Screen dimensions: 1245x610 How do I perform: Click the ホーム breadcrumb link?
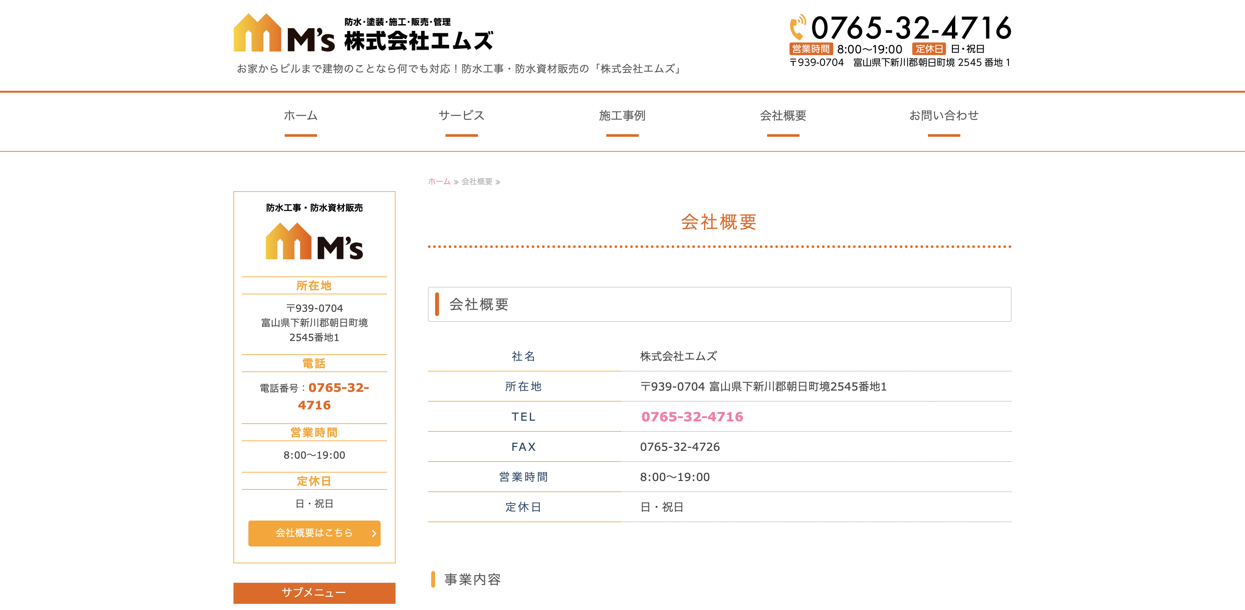coord(439,182)
